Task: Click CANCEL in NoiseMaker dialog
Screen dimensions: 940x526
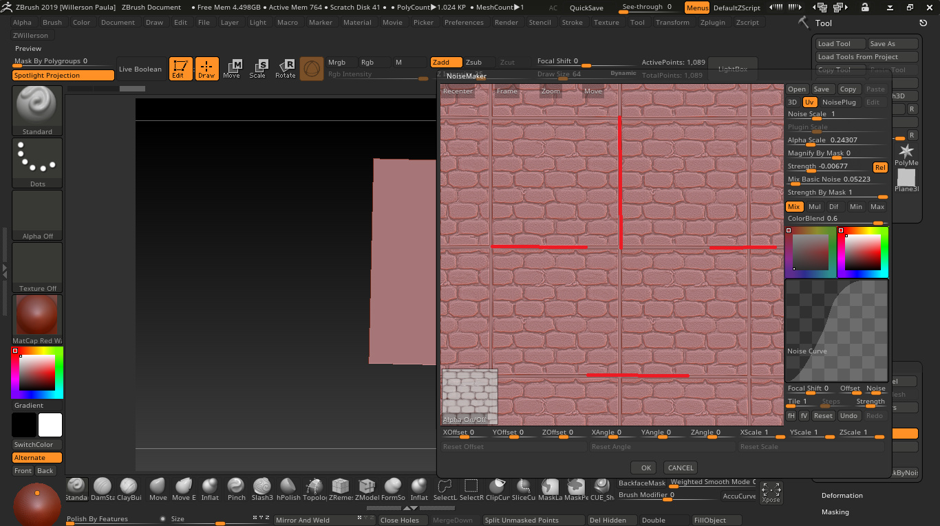Action: point(681,468)
